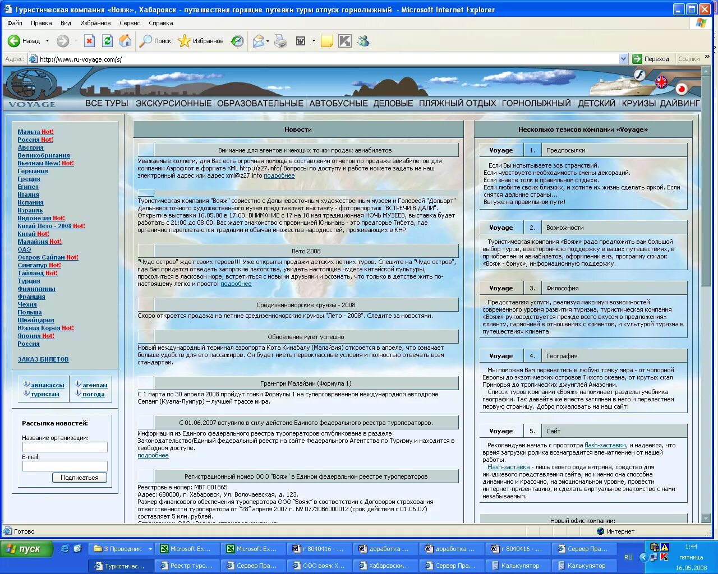Viewport: 718px width, 574px height.
Task: Open the ЗАКАЗ БИЛЕТОВ link
Action: coord(43,359)
